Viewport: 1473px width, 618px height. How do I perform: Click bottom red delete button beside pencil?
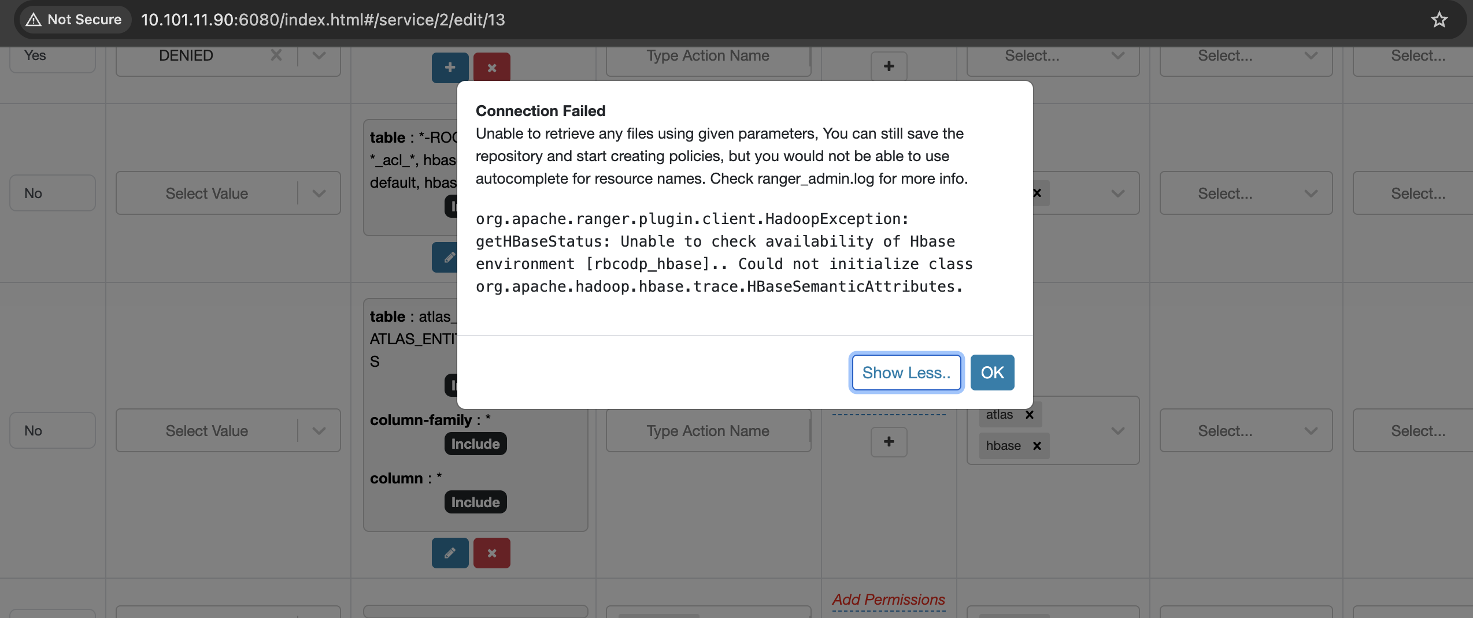pos(491,553)
